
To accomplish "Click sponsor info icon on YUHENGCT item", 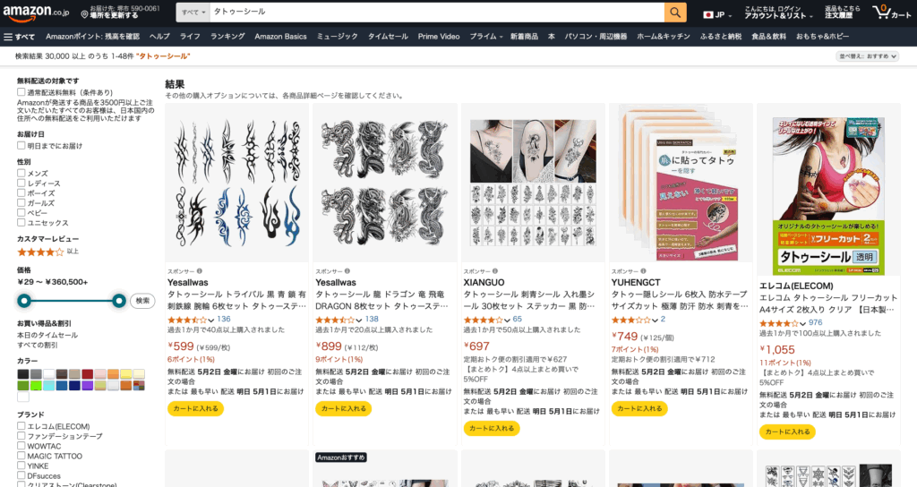I will coord(643,271).
